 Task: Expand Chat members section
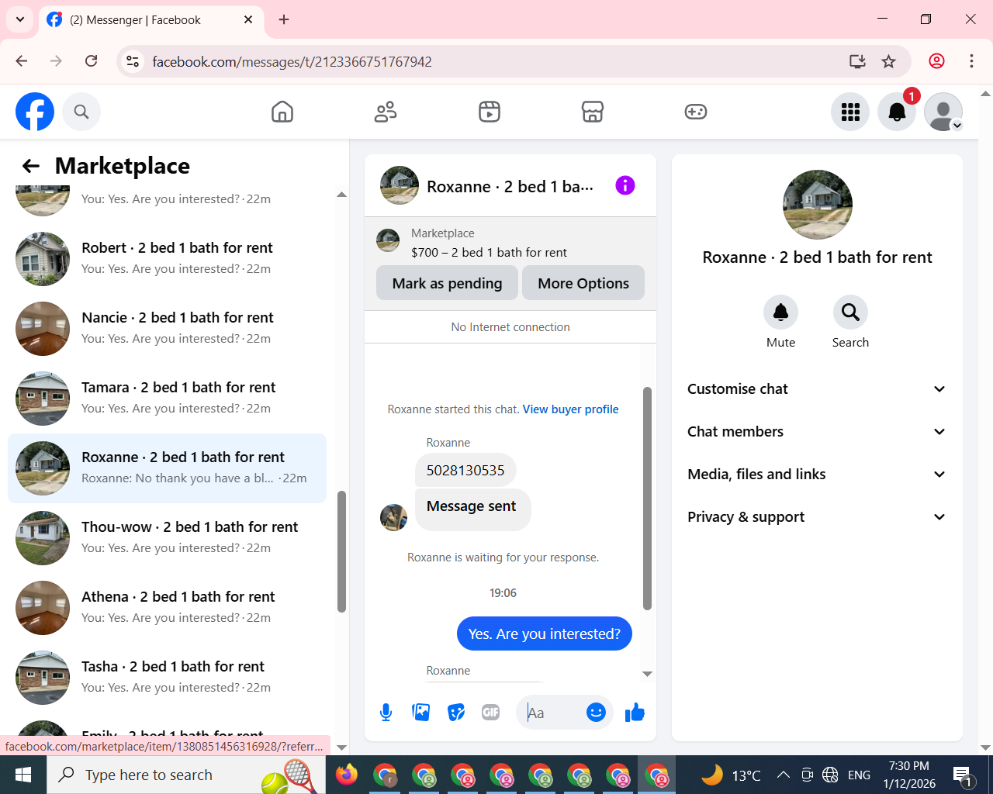[817, 432]
